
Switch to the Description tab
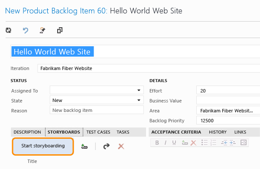pos(27,132)
